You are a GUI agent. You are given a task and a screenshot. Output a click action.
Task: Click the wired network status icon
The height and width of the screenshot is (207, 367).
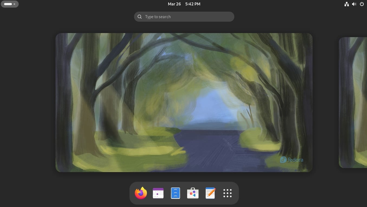coord(347,4)
